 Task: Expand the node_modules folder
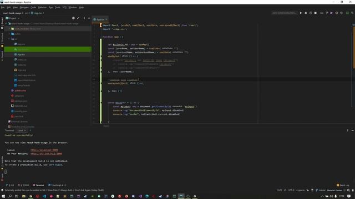click(9, 29)
